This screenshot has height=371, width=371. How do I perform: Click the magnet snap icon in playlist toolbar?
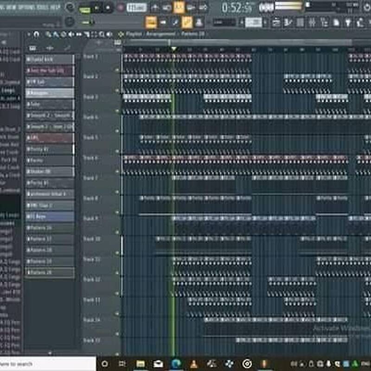coord(37,34)
